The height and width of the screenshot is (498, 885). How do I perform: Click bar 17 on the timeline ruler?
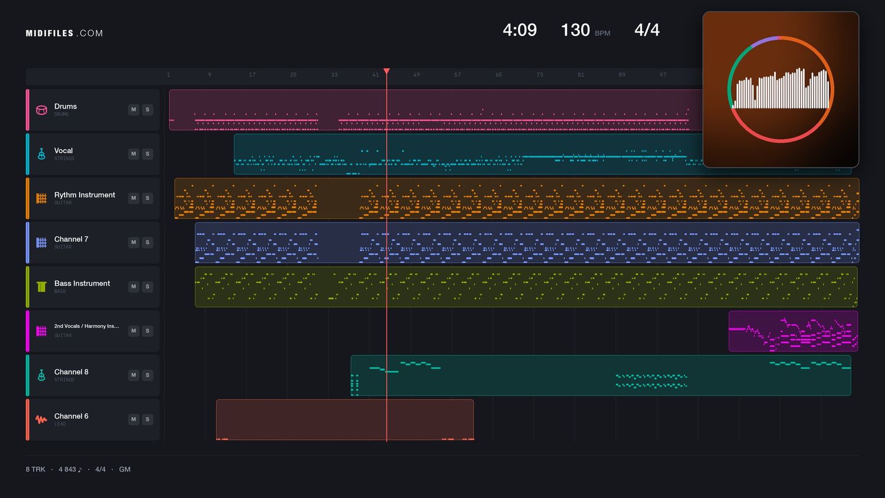coord(252,75)
